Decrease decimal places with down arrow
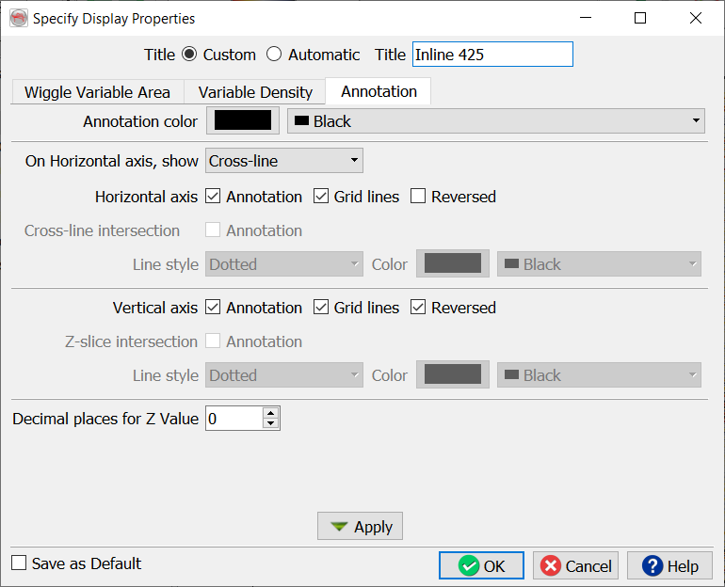 pyautogui.click(x=271, y=424)
